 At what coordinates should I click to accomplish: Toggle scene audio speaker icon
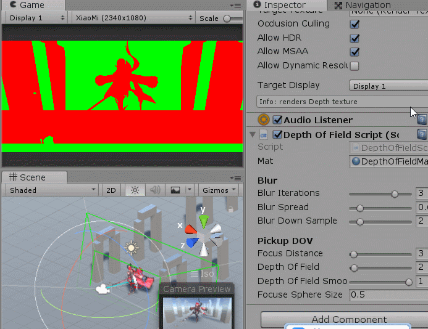point(155,190)
